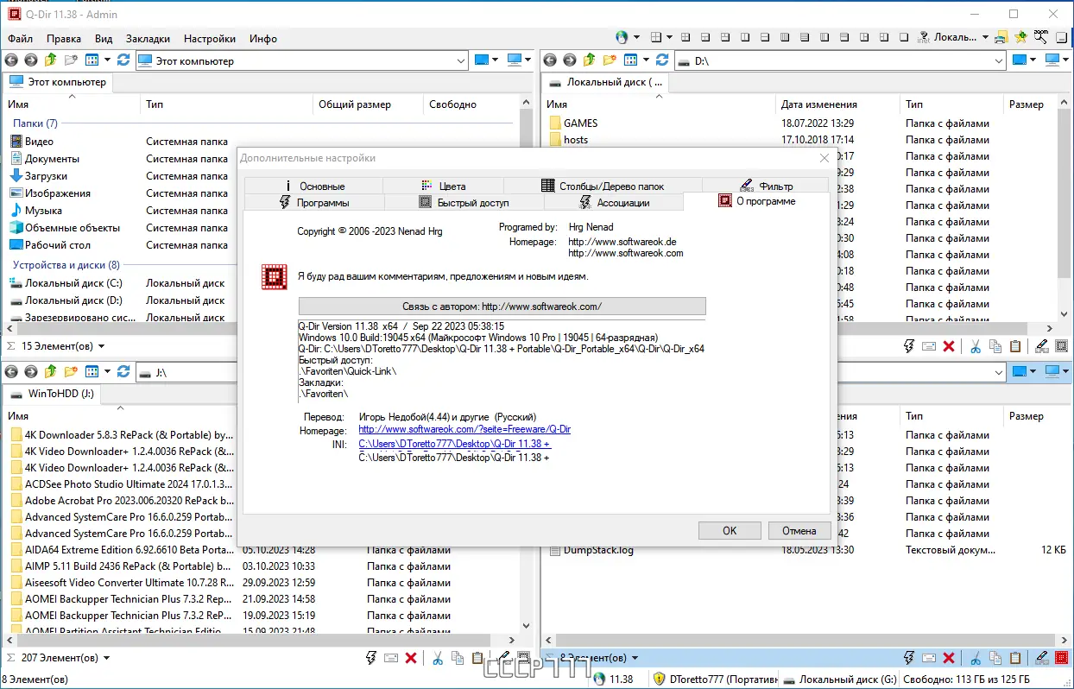1074x689 pixels.
Task: Collapse the Устройства и диски (8) group
Action: (66, 265)
